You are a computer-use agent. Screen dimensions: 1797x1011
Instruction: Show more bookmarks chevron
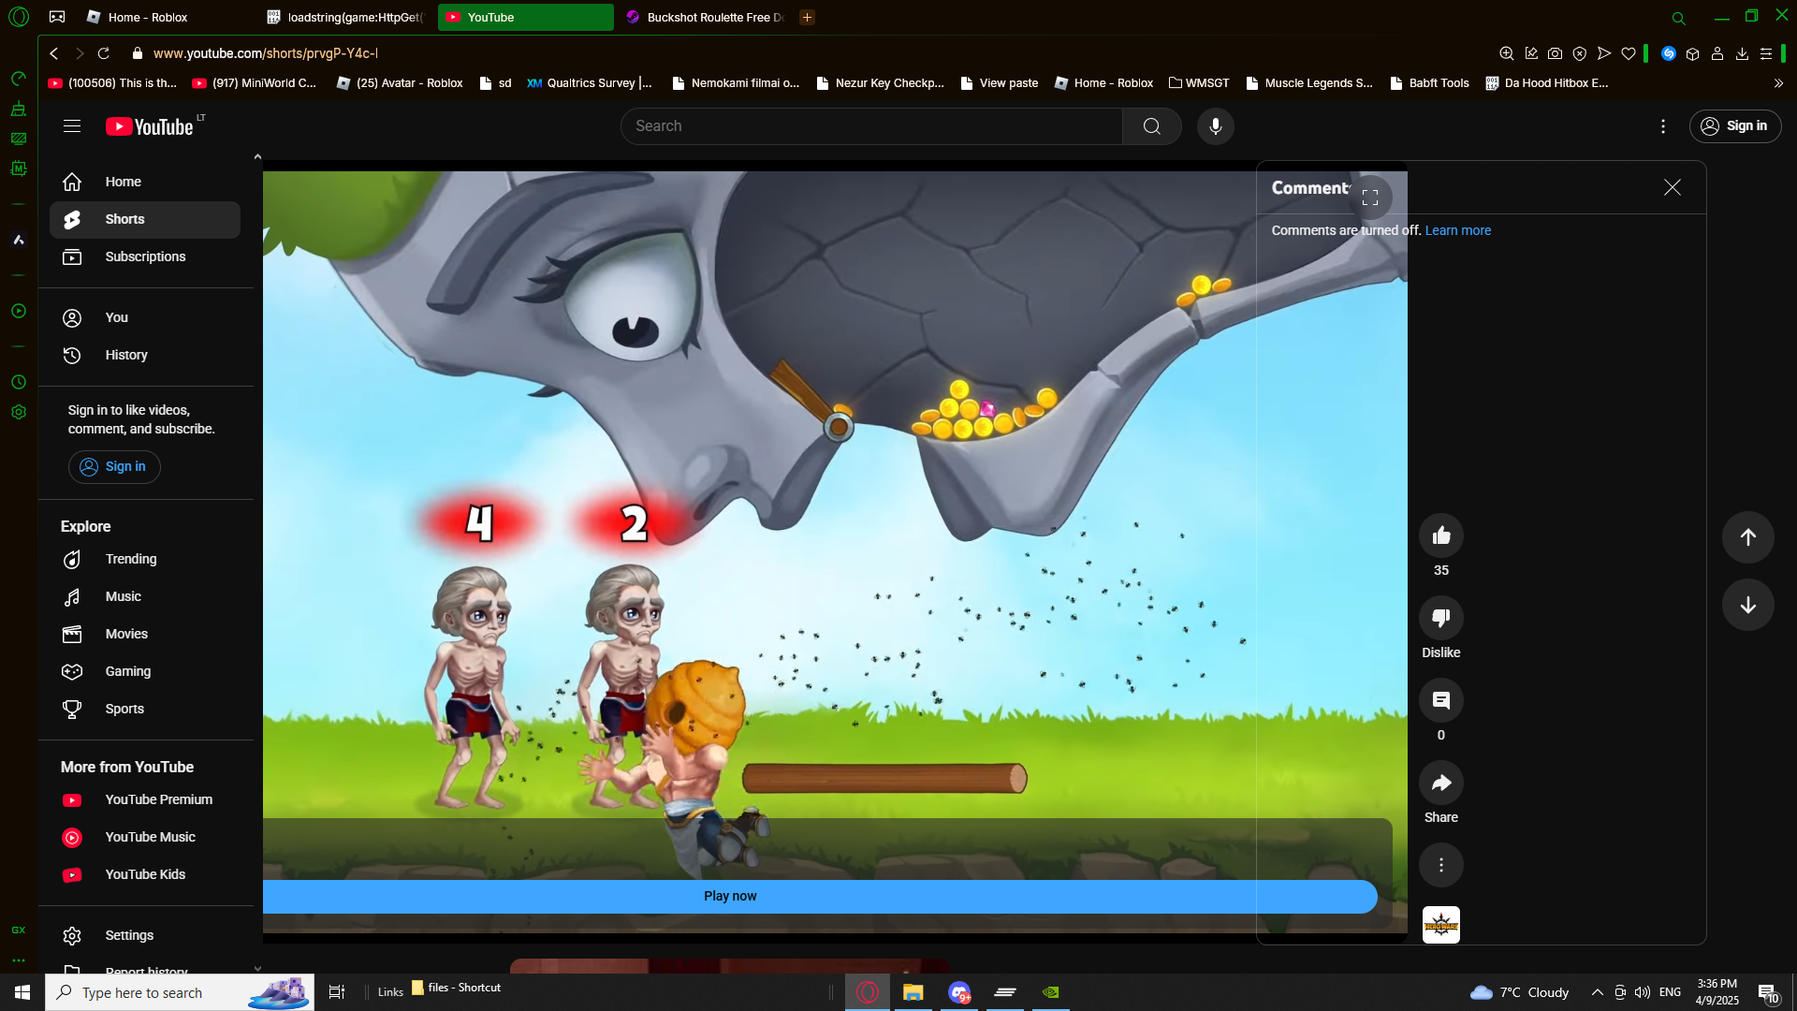click(1778, 83)
